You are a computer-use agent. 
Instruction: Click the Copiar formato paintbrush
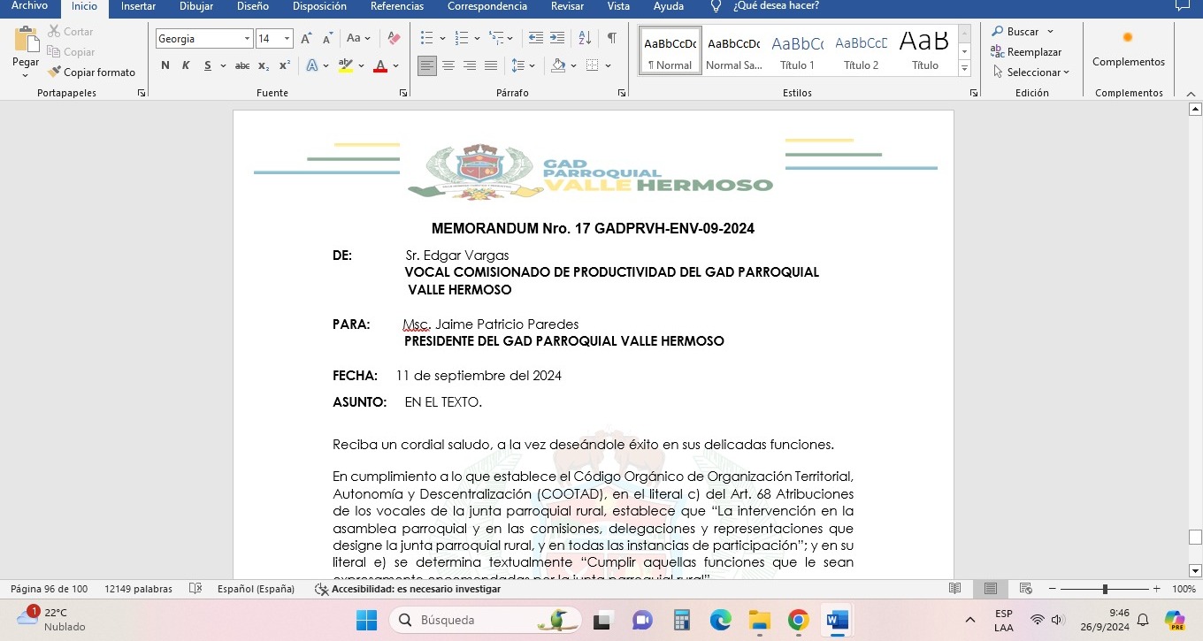(91, 72)
